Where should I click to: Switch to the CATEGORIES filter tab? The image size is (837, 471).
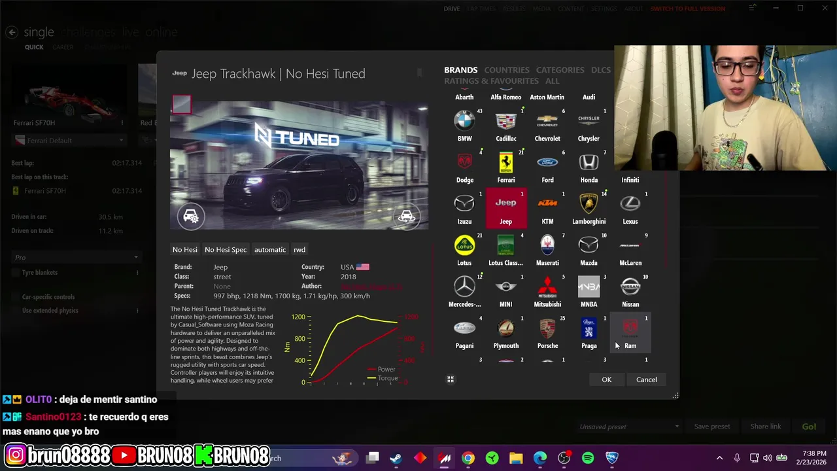pos(560,70)
